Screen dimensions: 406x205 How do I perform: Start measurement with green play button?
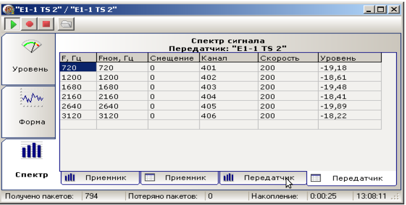coord(12,24)
